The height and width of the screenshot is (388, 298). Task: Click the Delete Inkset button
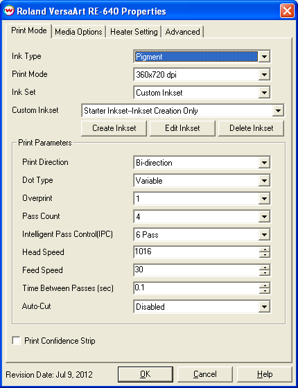point(251,128)
